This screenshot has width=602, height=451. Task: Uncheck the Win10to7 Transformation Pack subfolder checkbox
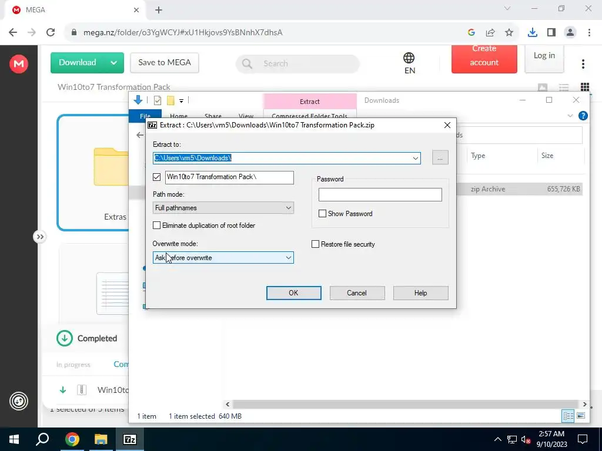click(x=156, y=177)
